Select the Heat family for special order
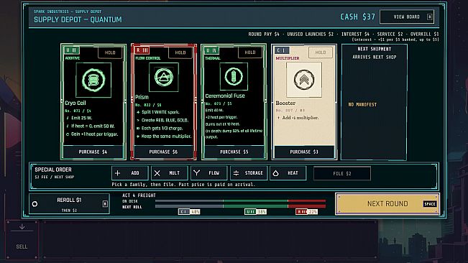The height and width of the screenshot is (263, 468). pyautogui.click(x=288, y=173)
